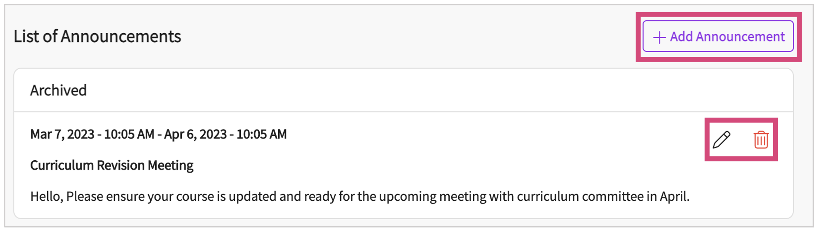Click the word "Announcements" in the page heading
This screenshot has height=230, width=817.
pos(121,36)
